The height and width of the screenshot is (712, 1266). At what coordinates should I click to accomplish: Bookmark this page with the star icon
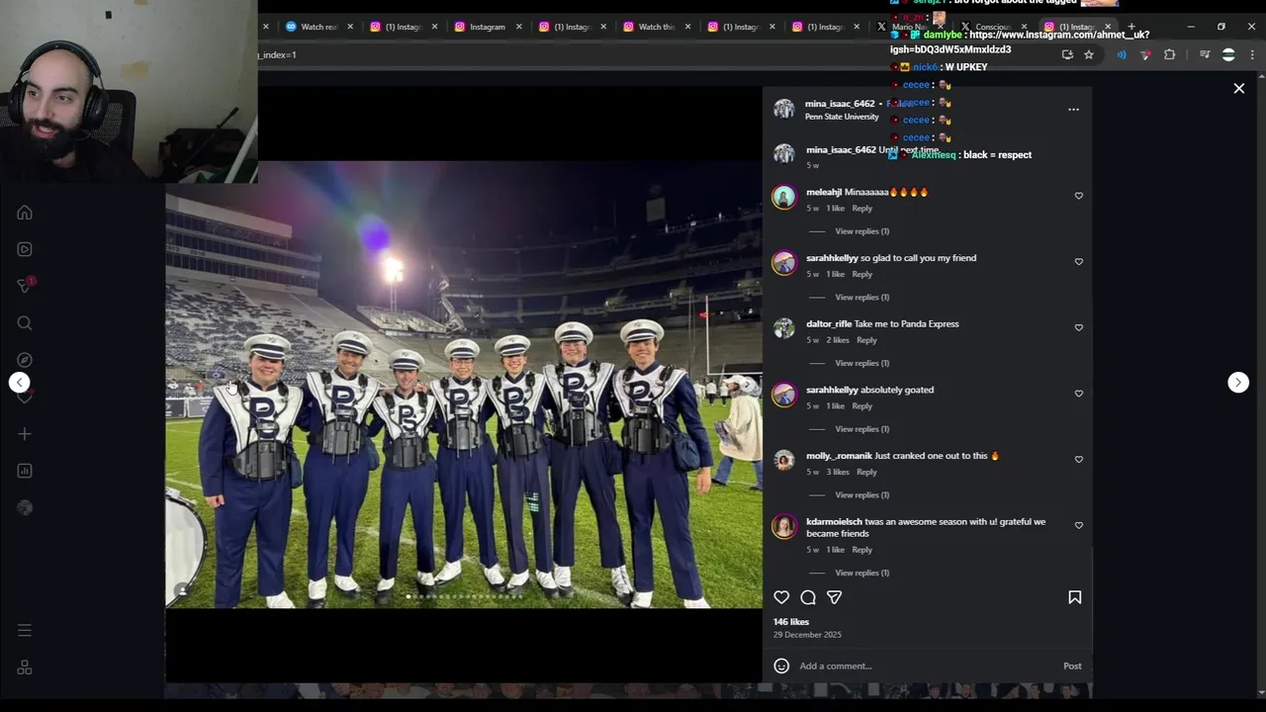click(x=1089, y=54)
